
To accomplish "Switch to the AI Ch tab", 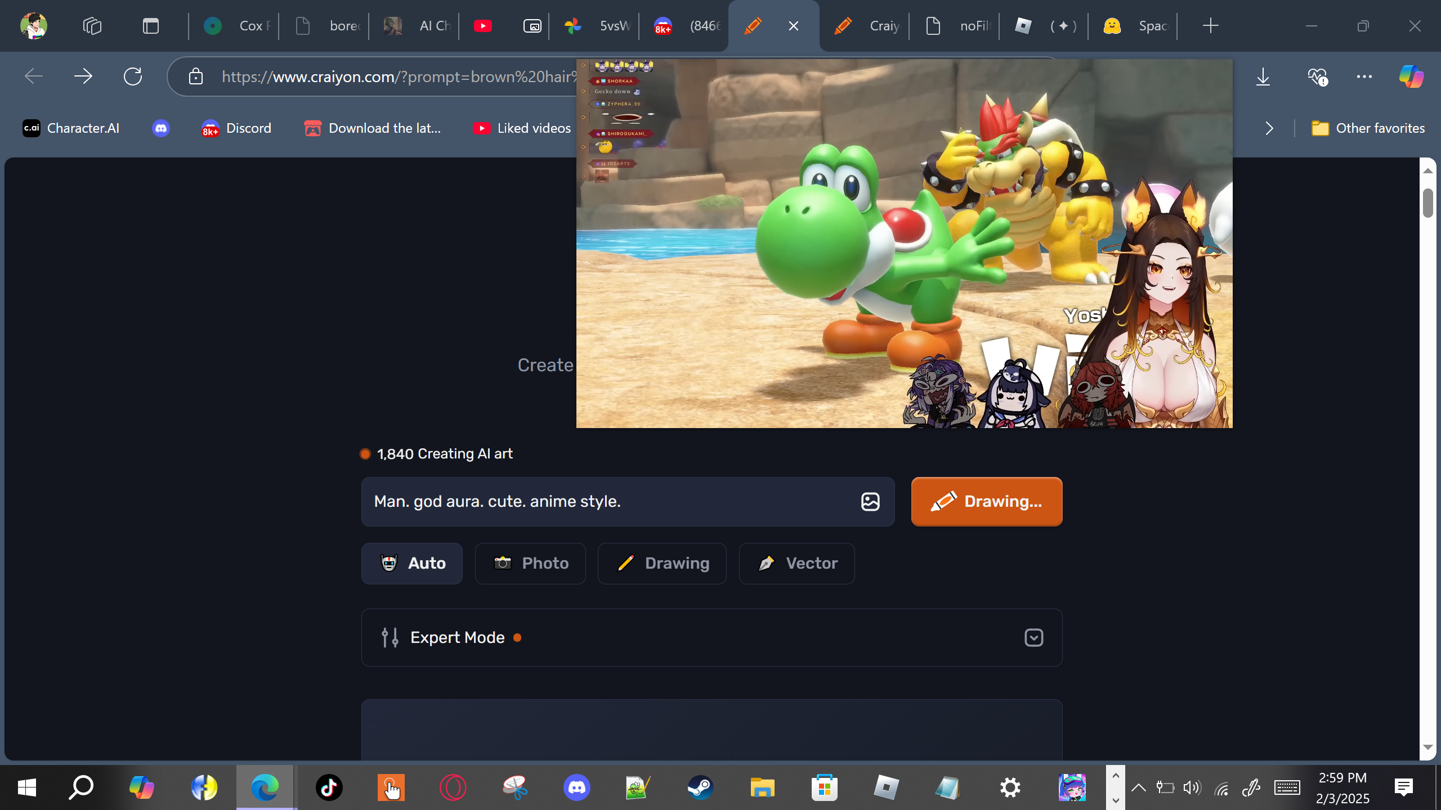I will pyautogui.click(x=414, y=26).
